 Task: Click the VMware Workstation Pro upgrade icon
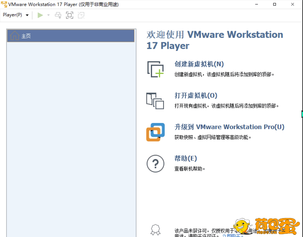tap(156, 132)
